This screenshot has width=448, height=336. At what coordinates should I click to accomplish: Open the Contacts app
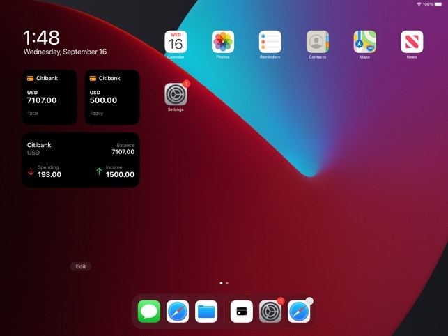(x=318, y=42)
